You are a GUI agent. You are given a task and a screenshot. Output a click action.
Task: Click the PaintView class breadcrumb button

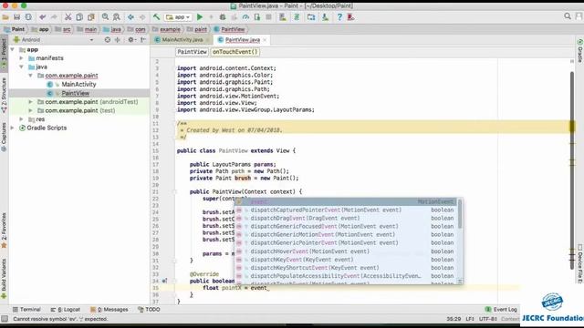[192, 52]
